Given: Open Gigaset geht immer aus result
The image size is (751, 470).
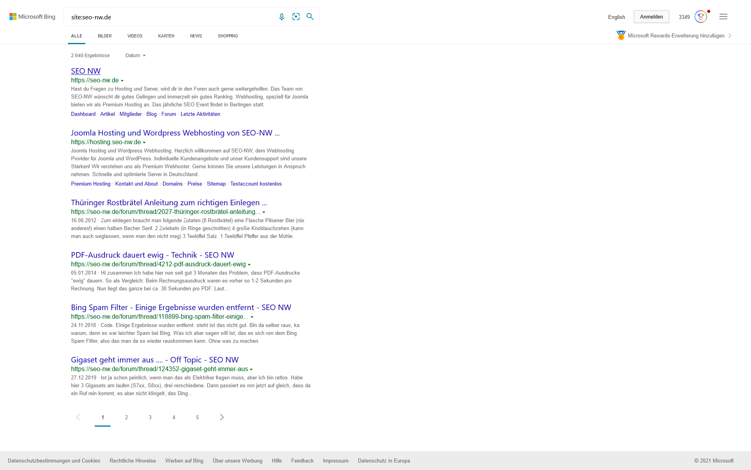Looking at the screenshot, I should click(155, 360).
